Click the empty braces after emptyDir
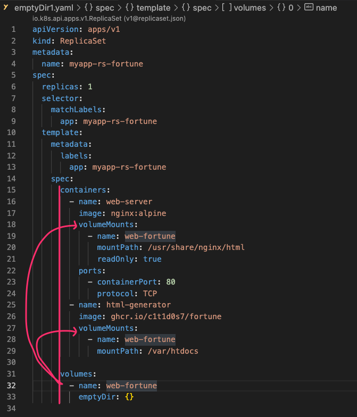 [129, 397]
